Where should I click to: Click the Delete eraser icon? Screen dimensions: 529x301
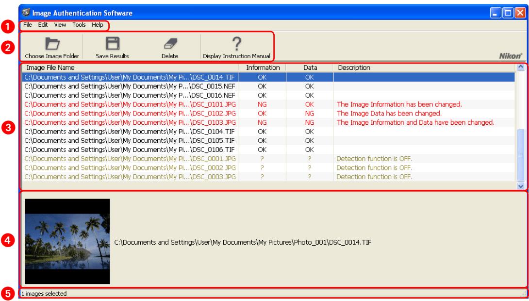170,44
